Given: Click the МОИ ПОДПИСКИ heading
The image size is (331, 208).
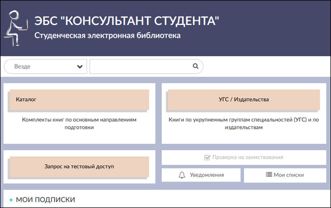Looking at the screenshot, I should (45, 199).
